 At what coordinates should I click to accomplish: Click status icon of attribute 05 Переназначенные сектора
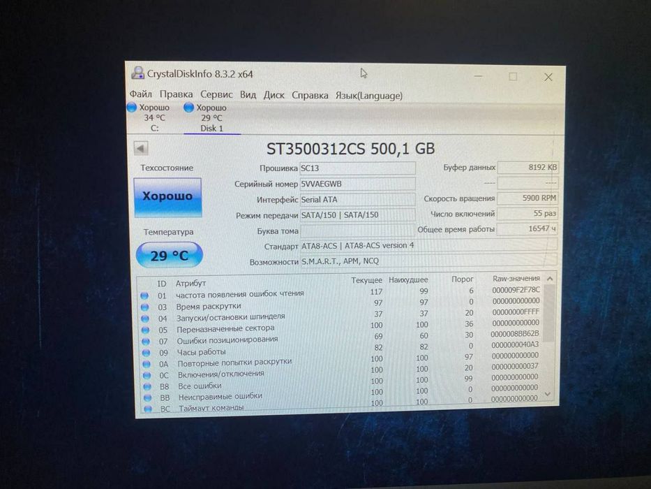tap(145, 330)
